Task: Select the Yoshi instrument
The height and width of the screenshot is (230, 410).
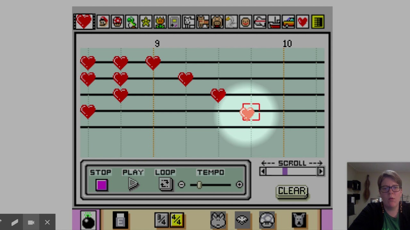Action: [x=132, y=22]
